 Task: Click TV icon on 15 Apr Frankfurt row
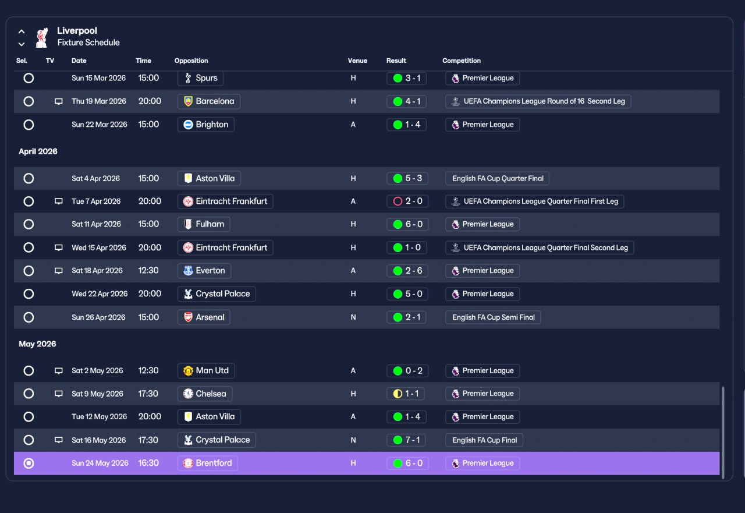click(59, 247)
